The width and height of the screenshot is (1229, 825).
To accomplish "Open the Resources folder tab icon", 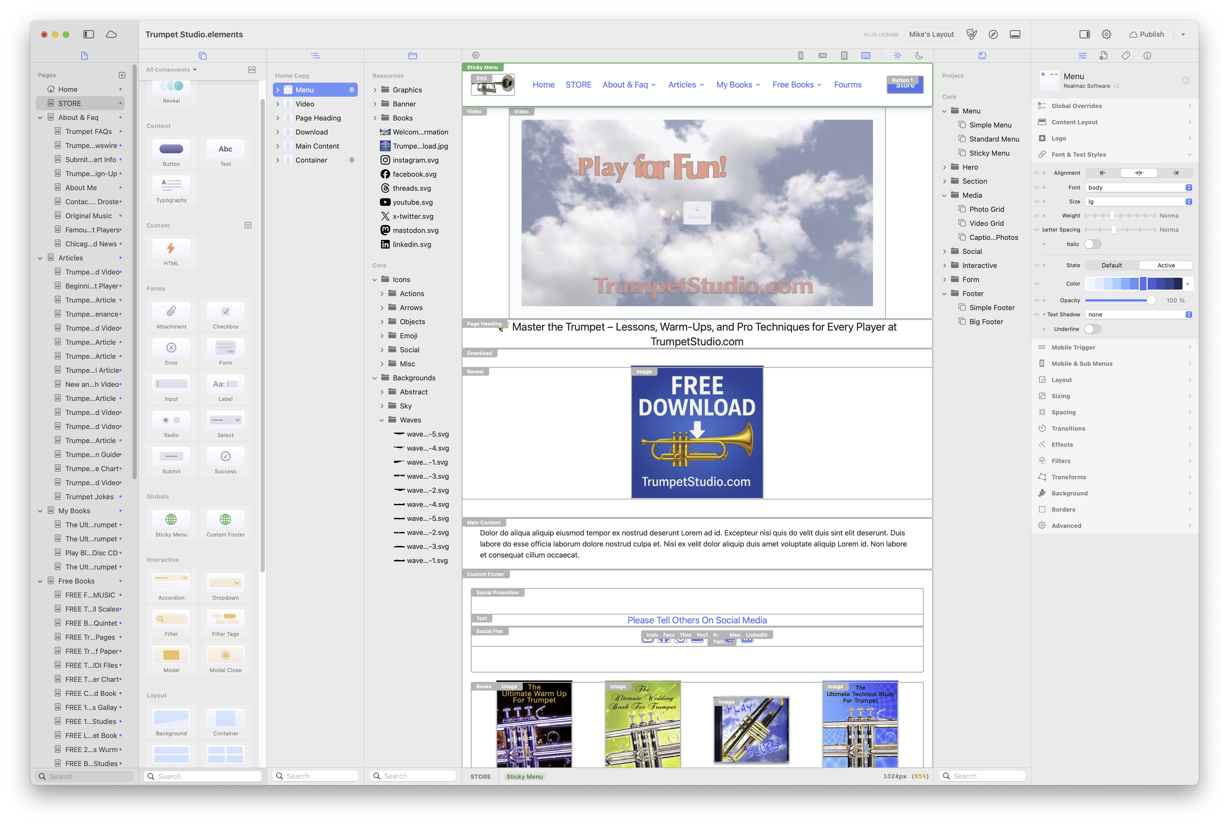I will click(x=413, y=56).
